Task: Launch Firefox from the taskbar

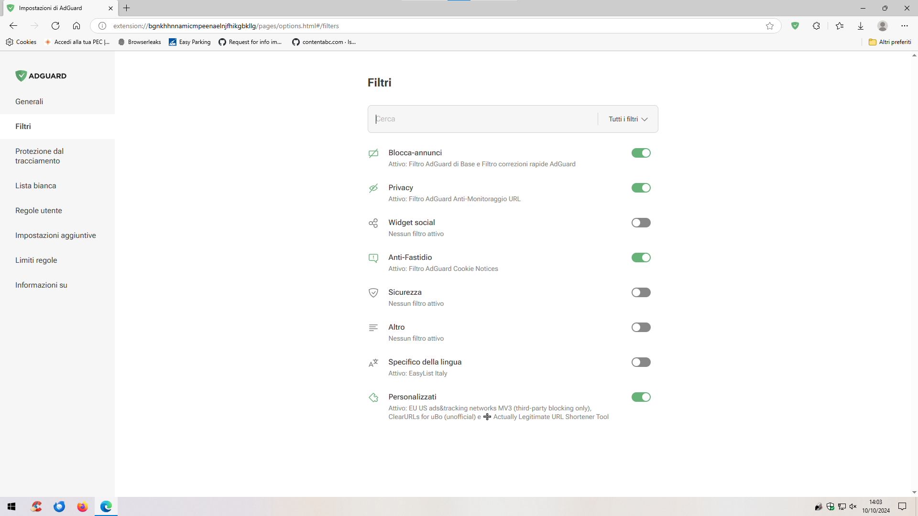Action: point(83,506)
